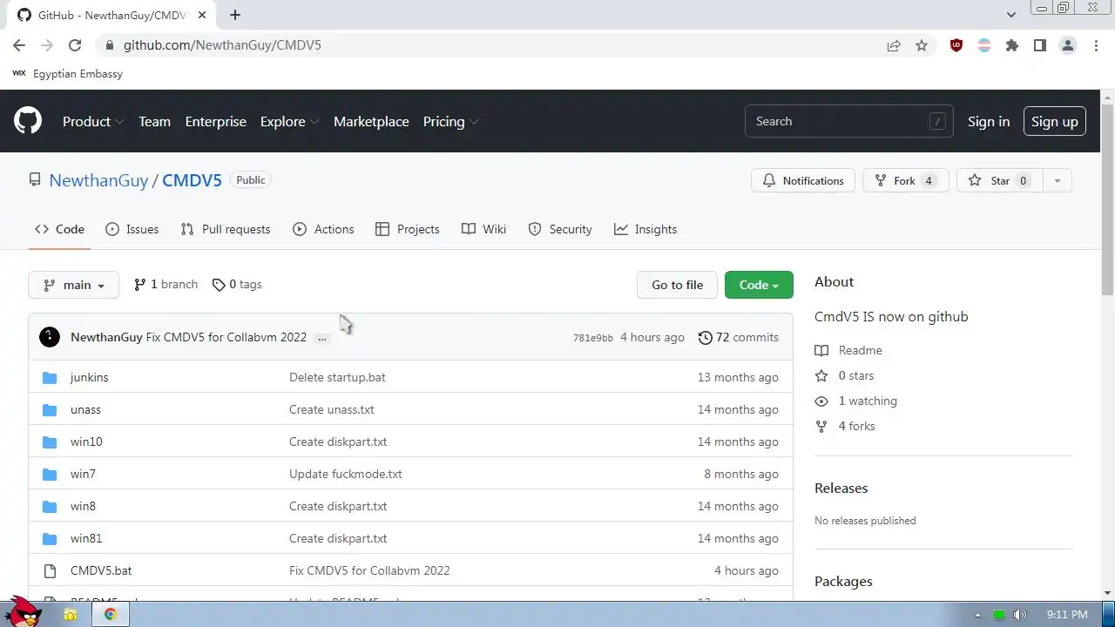1115x627 pixels.
Task: Open the NewthanGuy owner link
Action: (x=98, y=180)
